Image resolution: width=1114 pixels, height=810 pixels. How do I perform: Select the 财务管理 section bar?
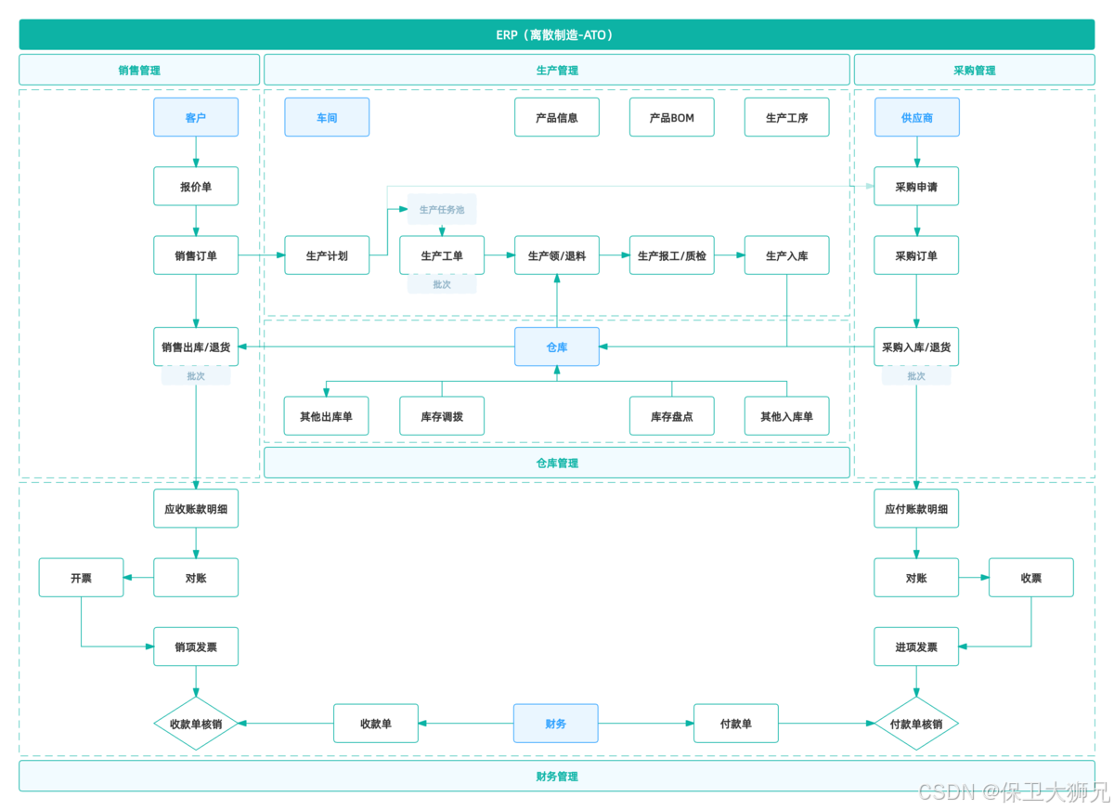click(557, 776)
